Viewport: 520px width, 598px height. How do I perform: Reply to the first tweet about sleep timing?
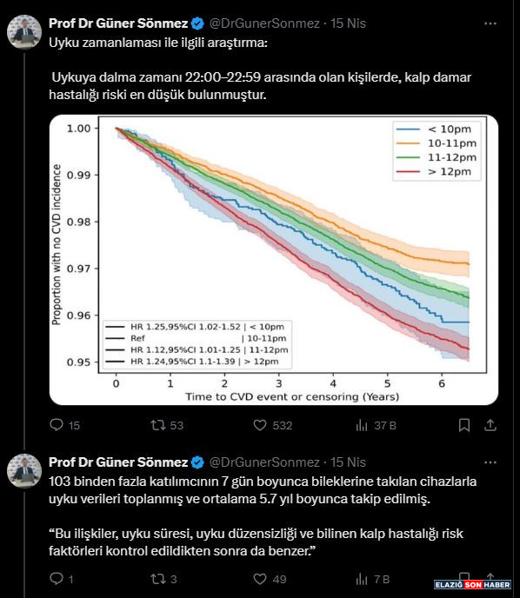click(57, 425)
